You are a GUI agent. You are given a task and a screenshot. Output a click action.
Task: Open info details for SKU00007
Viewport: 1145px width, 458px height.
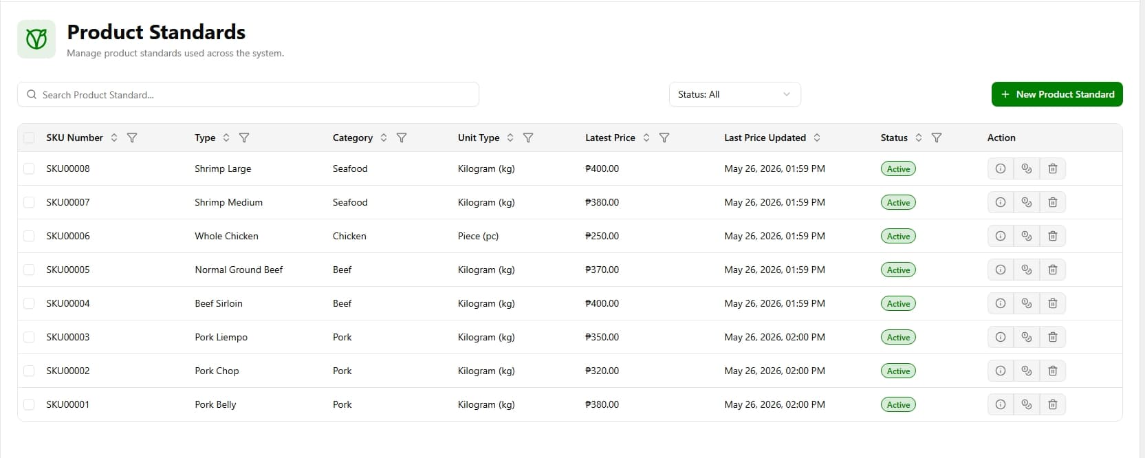click(1001, 202)
